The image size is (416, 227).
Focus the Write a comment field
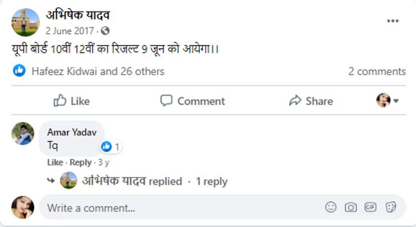point(182,207)
